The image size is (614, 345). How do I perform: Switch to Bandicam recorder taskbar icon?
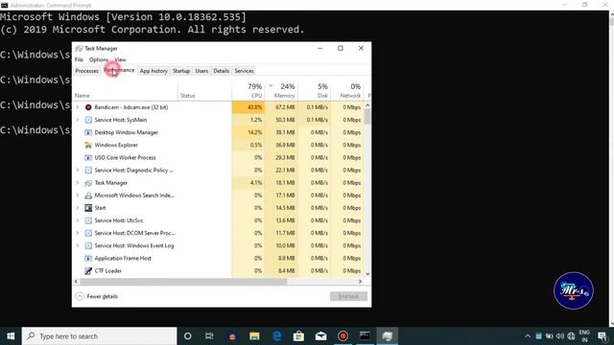point(343,336)
